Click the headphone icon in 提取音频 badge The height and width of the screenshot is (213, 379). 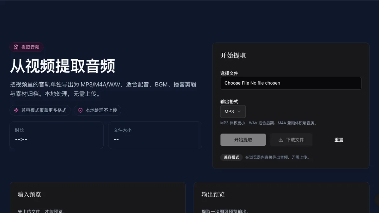pyautogui.click(x=16, y=47)
